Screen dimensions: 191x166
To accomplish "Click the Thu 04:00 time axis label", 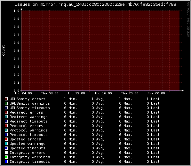I will (x=23, y=93).
